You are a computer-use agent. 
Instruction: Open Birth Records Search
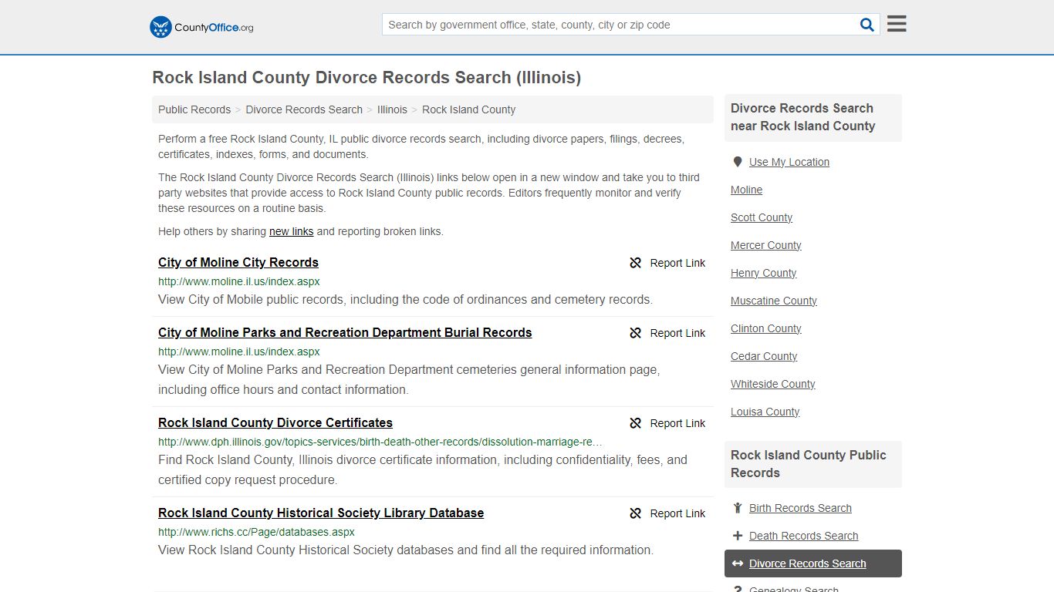pyautogui.click(x=800, y=508)
